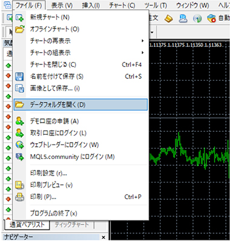The width and height of the screenshot is (230, 241).
Task: Click the yellow tag icon in toolbar
Action: (168, 19)
